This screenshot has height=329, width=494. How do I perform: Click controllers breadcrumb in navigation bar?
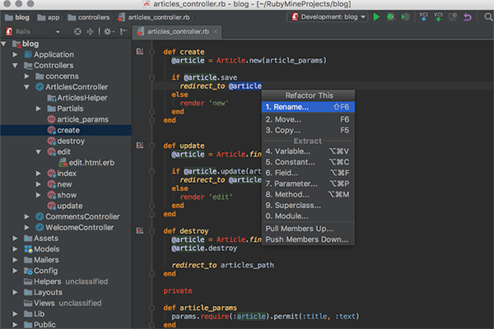click(x=89, y=17)
